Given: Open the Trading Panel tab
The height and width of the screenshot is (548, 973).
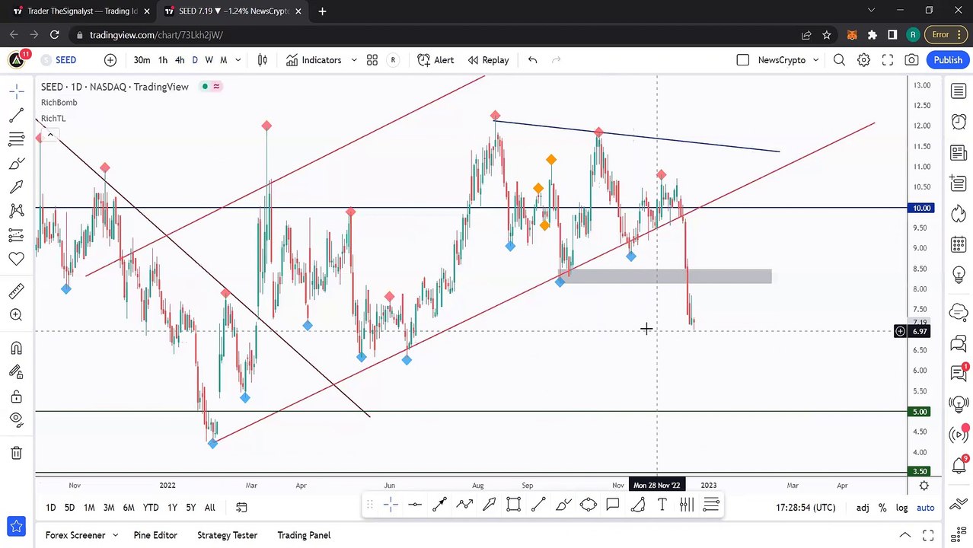Looking at the screenshot, I should (304, 535).
